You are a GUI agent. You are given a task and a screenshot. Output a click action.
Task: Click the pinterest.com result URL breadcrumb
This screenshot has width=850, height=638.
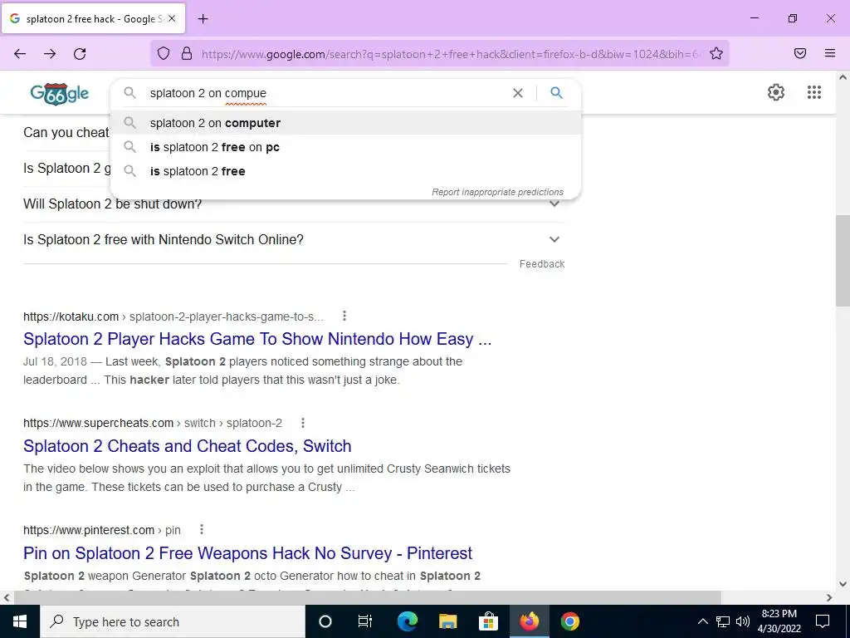point(102,530)
